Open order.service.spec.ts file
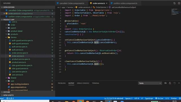The width and height of the screenshot is (181, 102). tap(20, 53)
